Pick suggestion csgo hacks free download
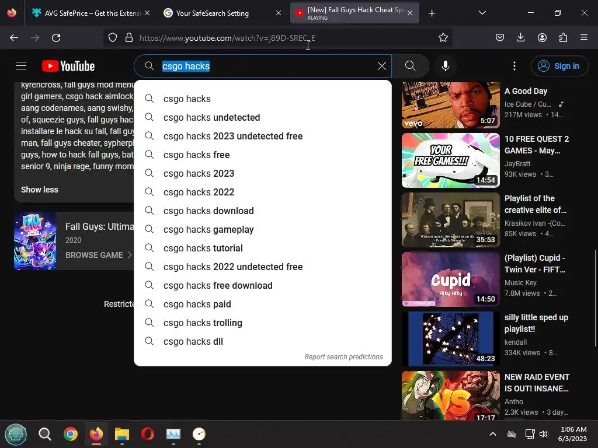598x448 pixels. point(263,285)
